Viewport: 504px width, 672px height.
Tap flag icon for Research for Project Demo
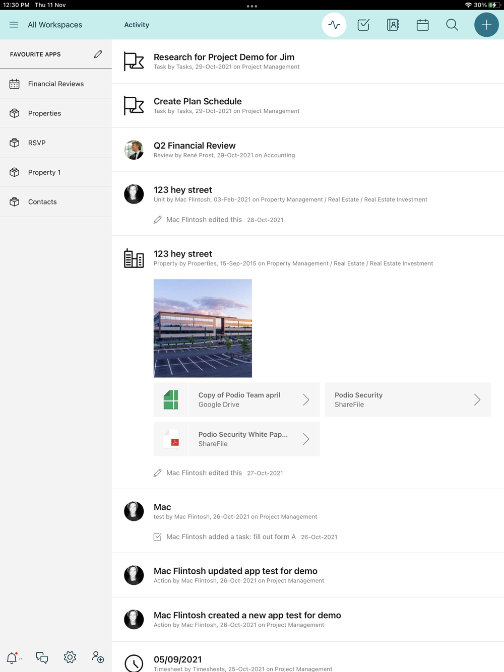pos(134,61)
